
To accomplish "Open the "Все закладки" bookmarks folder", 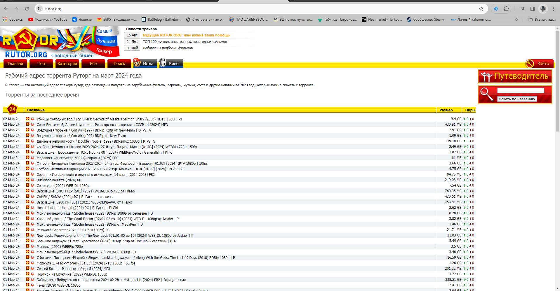I will [542, 20].
